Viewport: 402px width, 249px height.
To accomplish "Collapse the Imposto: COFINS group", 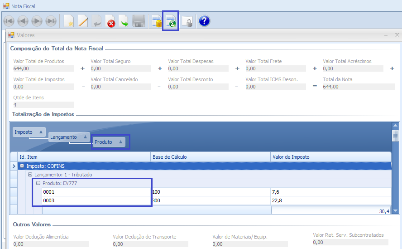I will pos(22,166).
